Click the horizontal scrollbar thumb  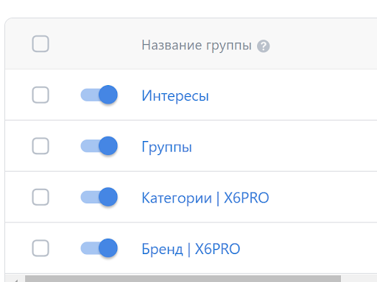click(x=183, y=279)
